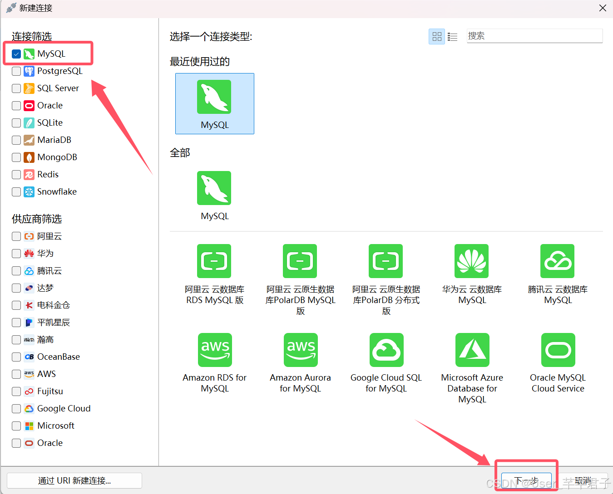
Task: Click the red Oracle icon in 连接筛选
Action: click(29, 106)
